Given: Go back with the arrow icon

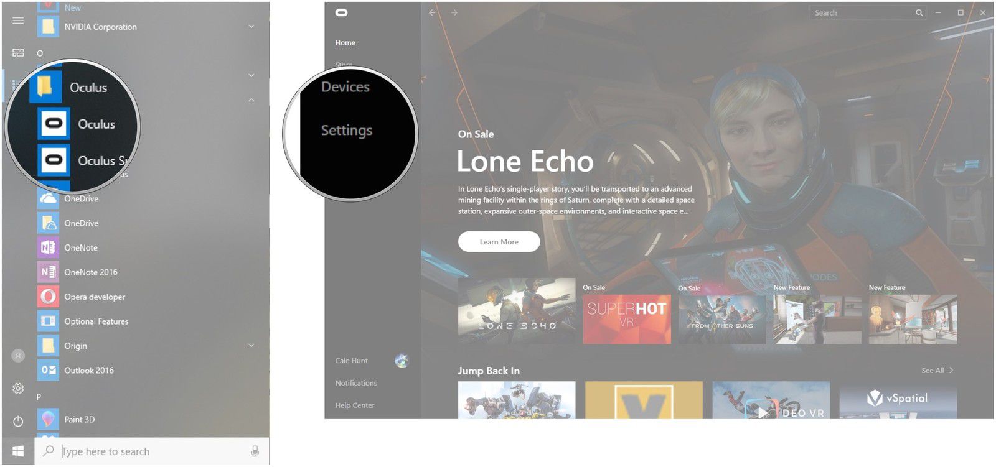Looking at the screenshot, I should coord(432,12).
